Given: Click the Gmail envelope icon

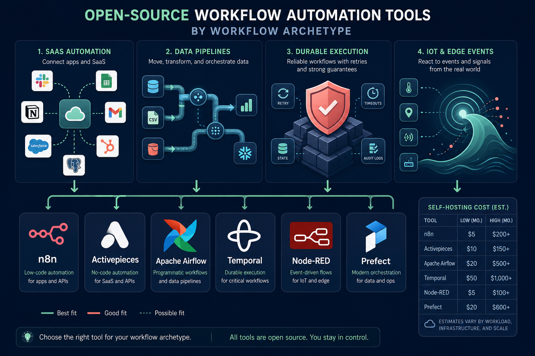Looking at the screenshot, I should [x=115, y=112].
